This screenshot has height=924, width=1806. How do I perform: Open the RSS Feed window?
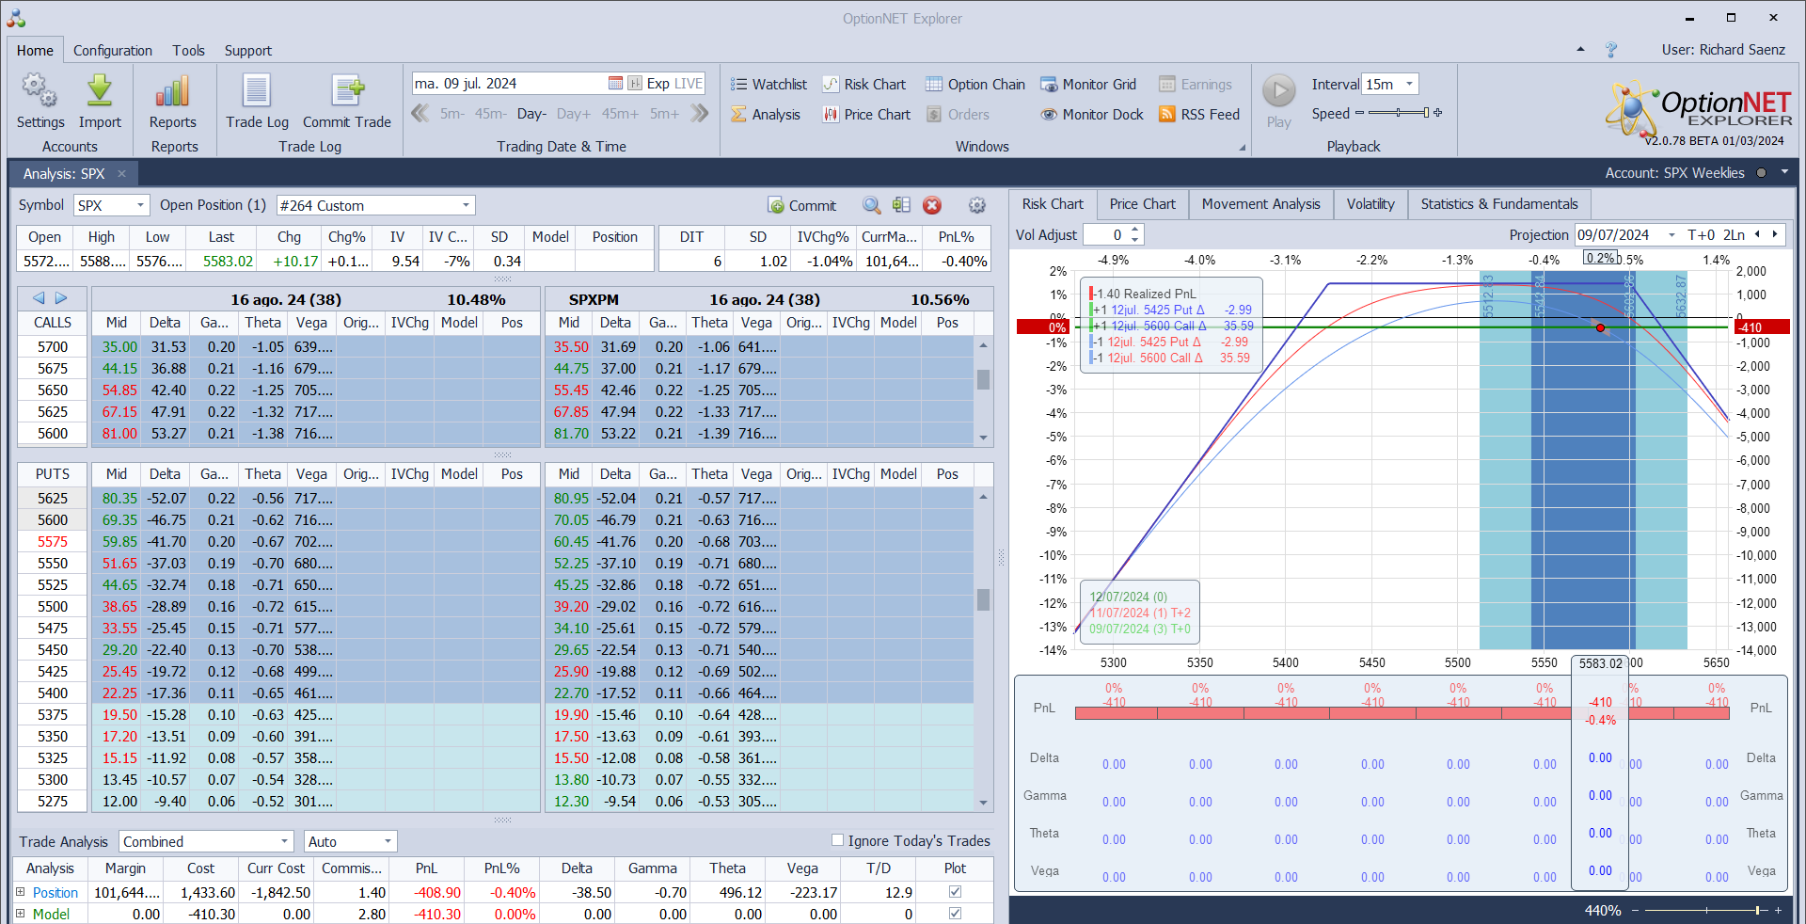coord(1199,115)
